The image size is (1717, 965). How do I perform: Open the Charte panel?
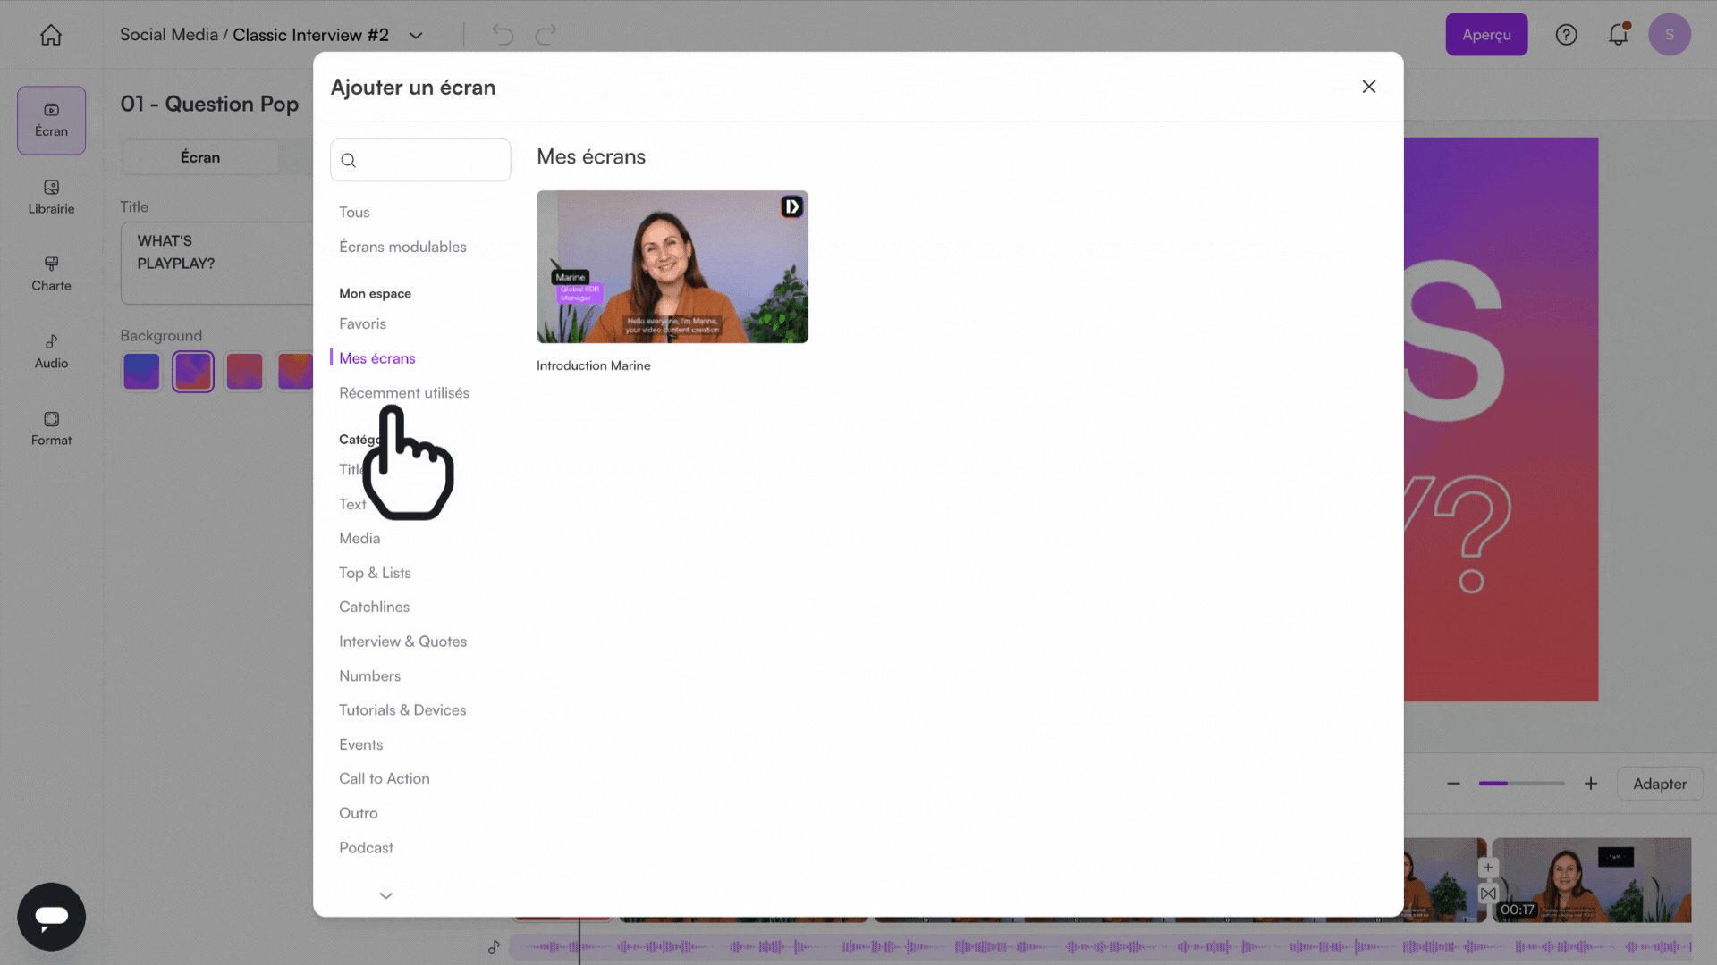pos(50,274)
